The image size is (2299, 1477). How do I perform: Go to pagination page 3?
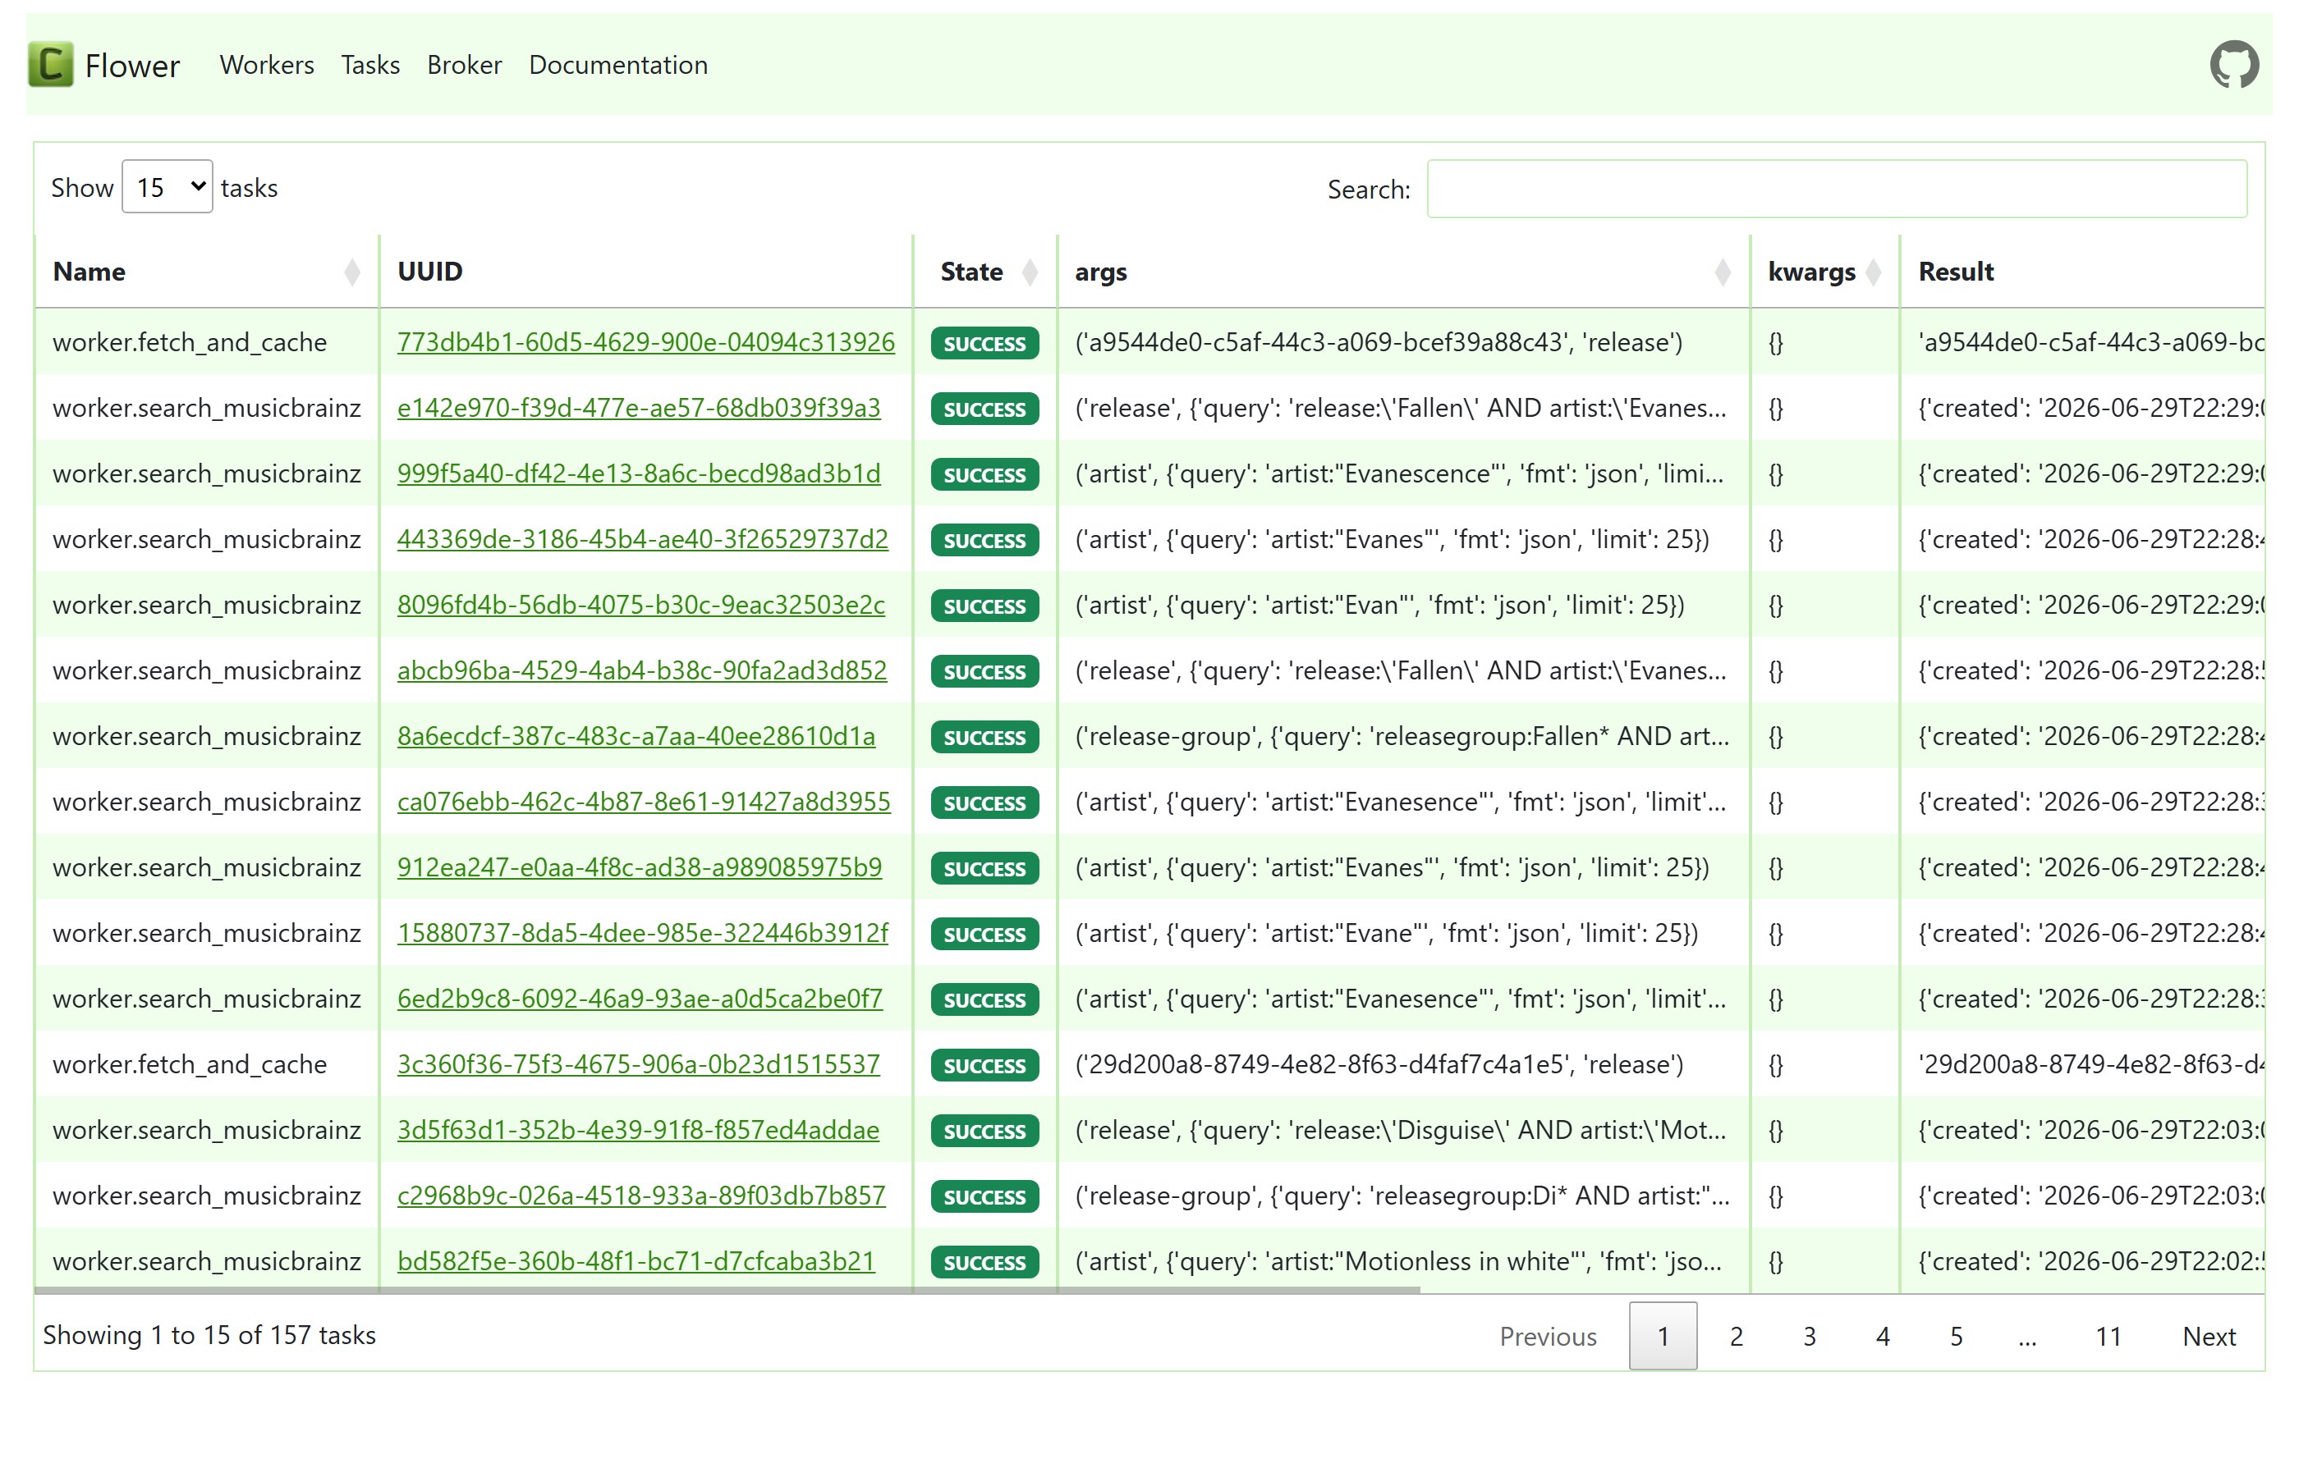click(1810, 1336)
